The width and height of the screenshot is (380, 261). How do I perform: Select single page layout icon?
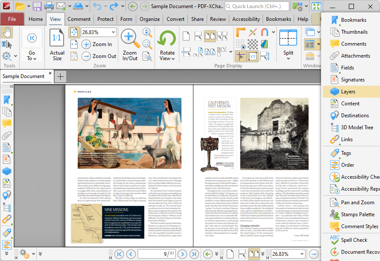(x=186, y=36)
